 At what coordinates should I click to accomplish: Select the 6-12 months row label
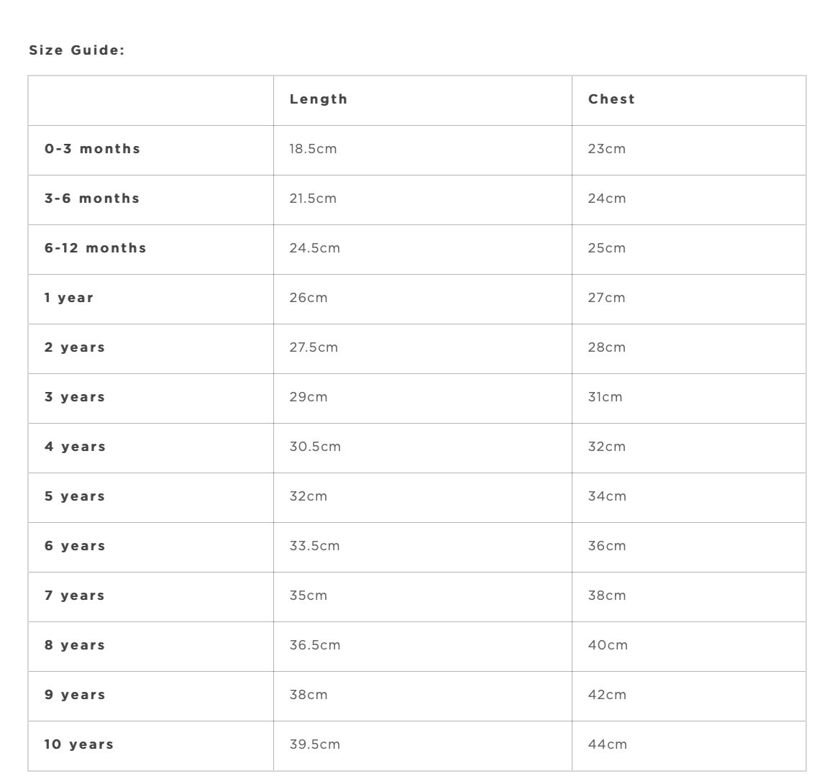pos(96,248)
